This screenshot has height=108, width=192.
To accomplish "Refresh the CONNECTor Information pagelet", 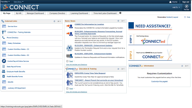I will point(182,66).
